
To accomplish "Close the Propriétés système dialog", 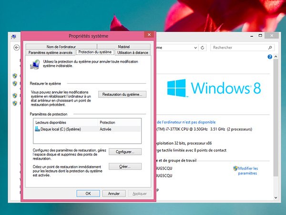I will pos(149,34).
